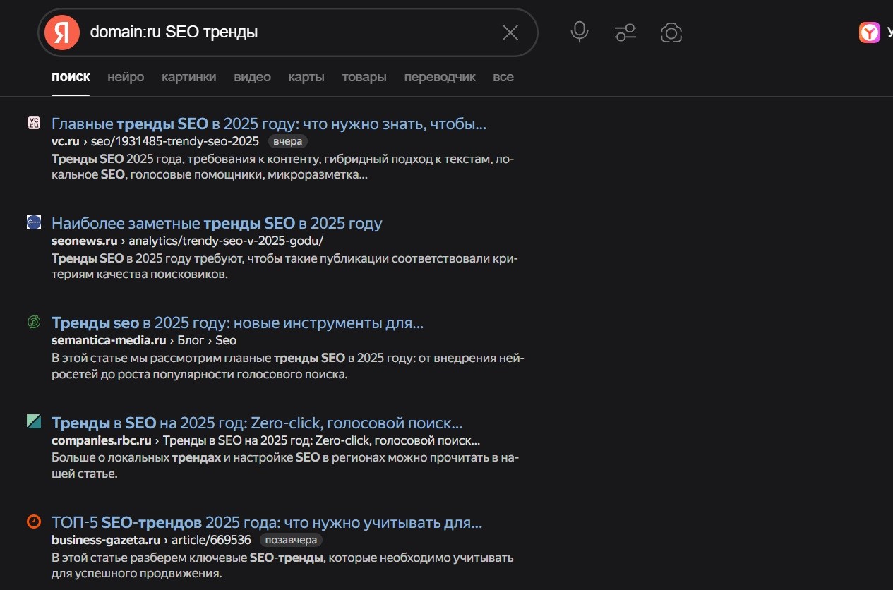Open the Видео tab

coord(252,77)
